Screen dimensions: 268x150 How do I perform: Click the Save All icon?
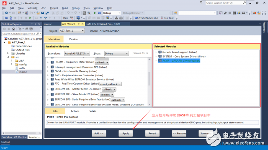47,13
